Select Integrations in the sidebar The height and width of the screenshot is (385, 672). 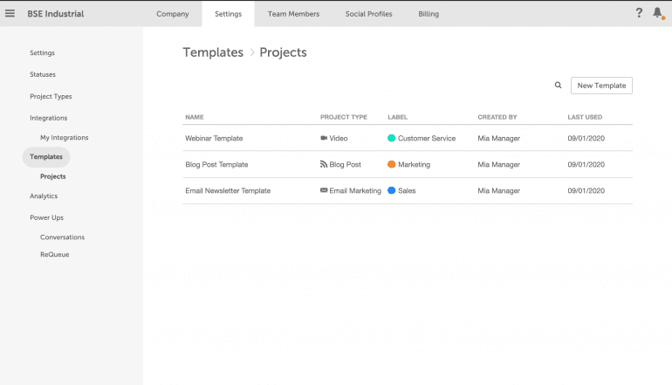pyautogui.click(x=48, y=118)
